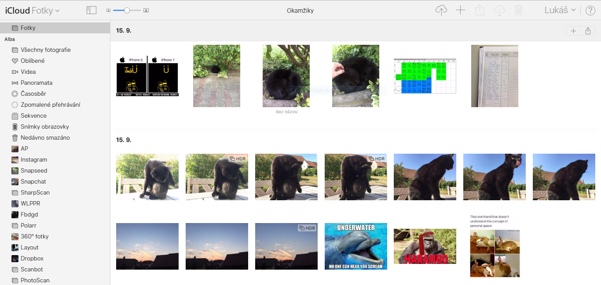The height and width of the screenshot is (285, 601).
Task: Open the SharpScan album
Action: (55, 192)
